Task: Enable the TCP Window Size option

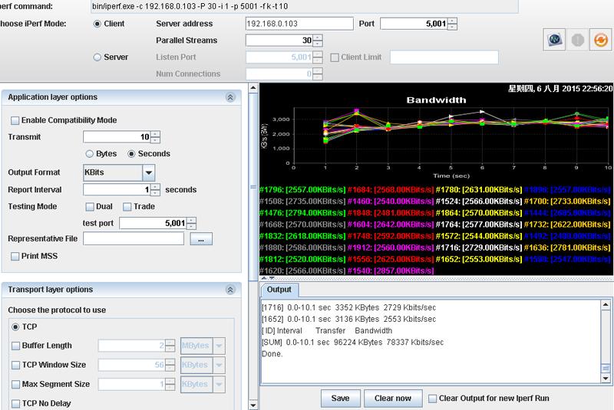Action: coord(15,365)
